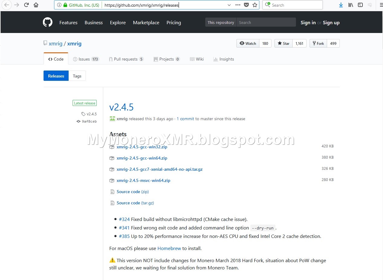
Task: Open the Marketplace menu item
Action: point(146,22)
